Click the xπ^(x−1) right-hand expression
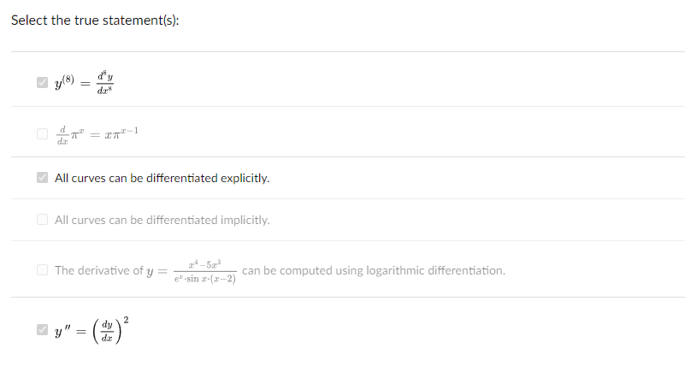Viewport: 685px width, 366px height. pyautogui.click(x=121, y=132)
